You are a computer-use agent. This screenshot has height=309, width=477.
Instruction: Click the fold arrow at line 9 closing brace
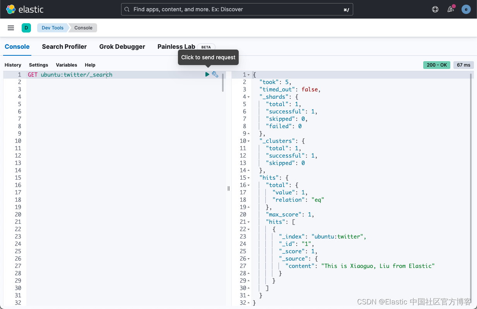pos(249,134)
